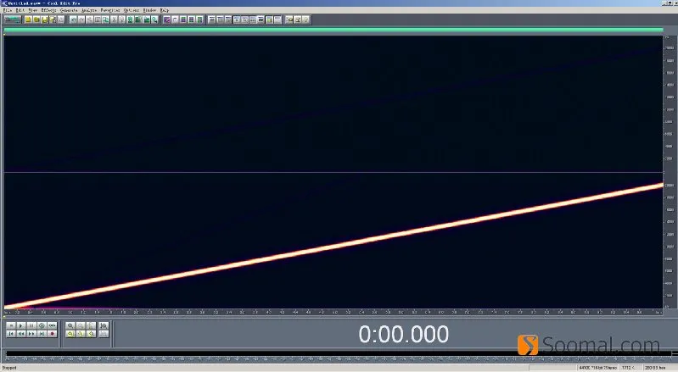Stop playback with the Stop button
Image resolution: width=678 pixels, height=372 pixels.
[11, 326]
